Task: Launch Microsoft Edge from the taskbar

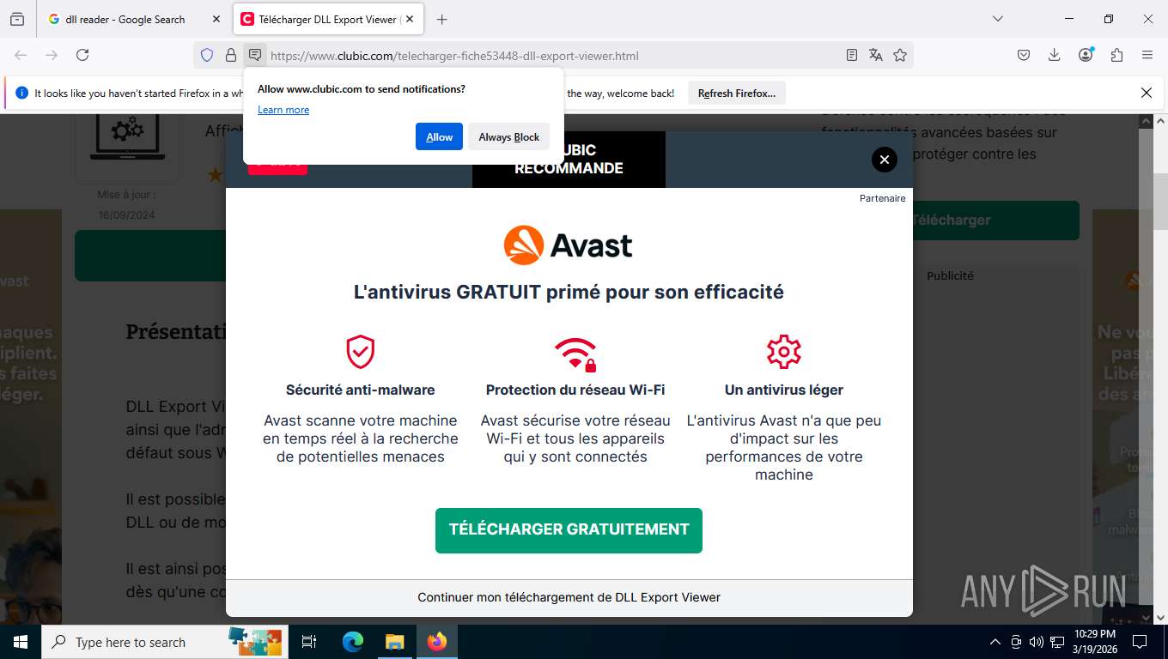Action: 353,642
